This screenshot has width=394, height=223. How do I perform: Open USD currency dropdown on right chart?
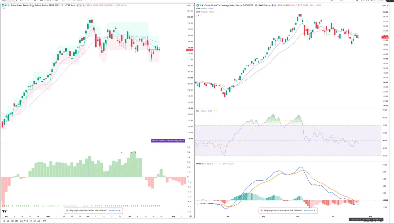[x=384, y=5]
